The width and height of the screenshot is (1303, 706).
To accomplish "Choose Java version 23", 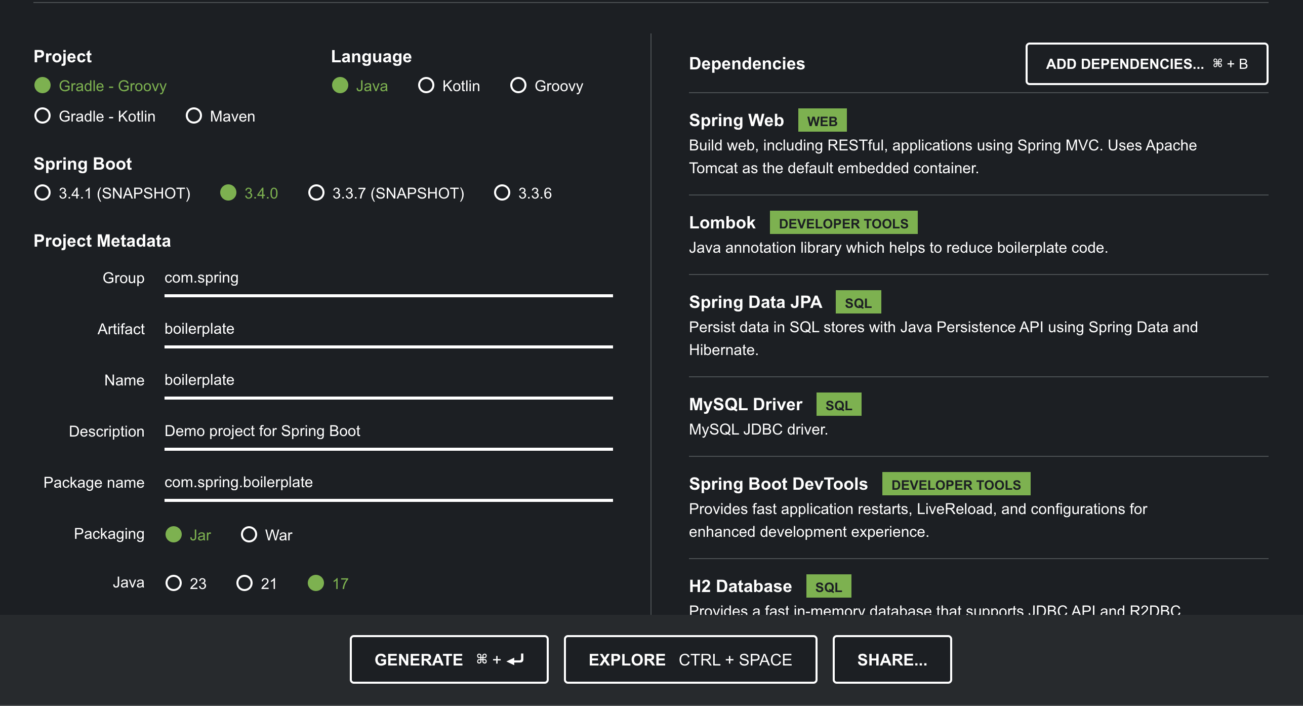I will (x=174, y=583).
